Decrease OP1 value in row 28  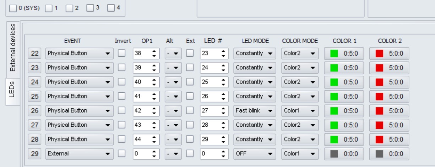(154, 141)
